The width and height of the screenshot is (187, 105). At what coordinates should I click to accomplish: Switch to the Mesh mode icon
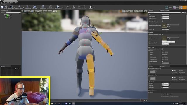[x=174, y=7]
